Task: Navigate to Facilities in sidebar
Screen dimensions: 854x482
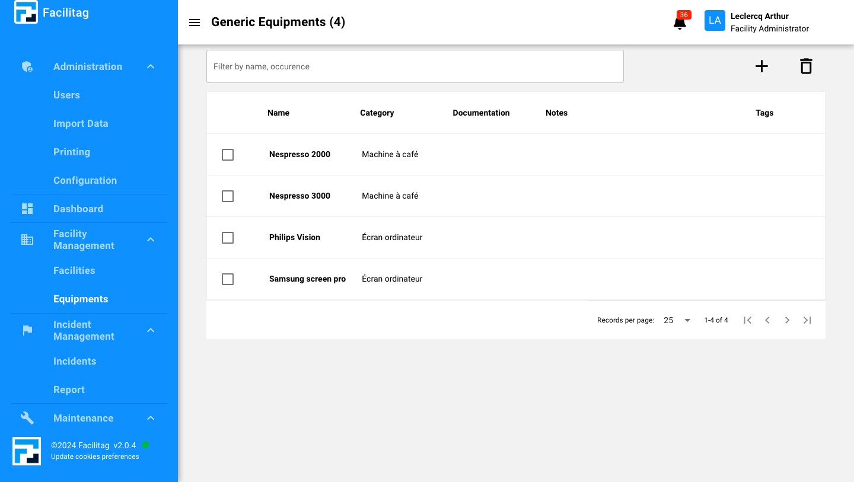Action: 74,270
